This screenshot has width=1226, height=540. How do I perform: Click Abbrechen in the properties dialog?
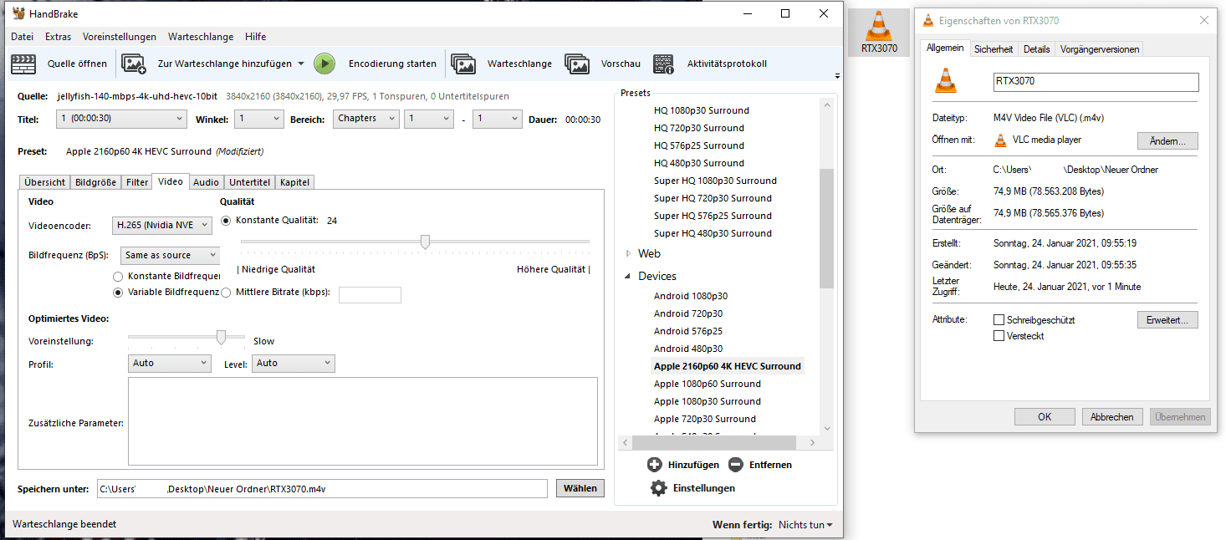click(1112, 417)
